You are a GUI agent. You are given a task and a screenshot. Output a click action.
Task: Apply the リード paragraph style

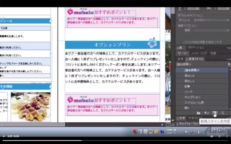click(202, 92)
